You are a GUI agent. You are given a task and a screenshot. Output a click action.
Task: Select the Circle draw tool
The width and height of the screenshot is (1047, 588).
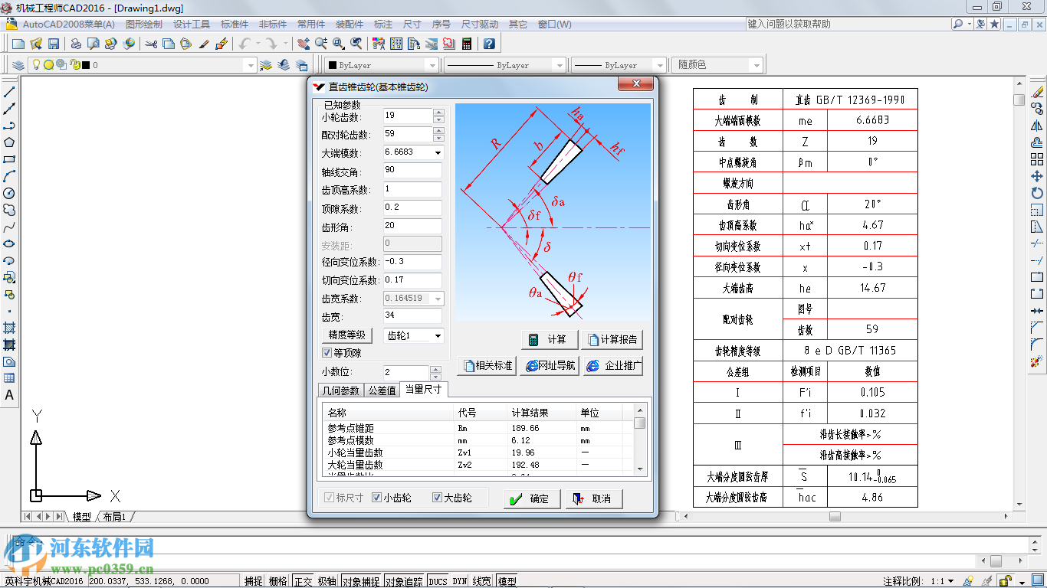(x=9, y=193)
